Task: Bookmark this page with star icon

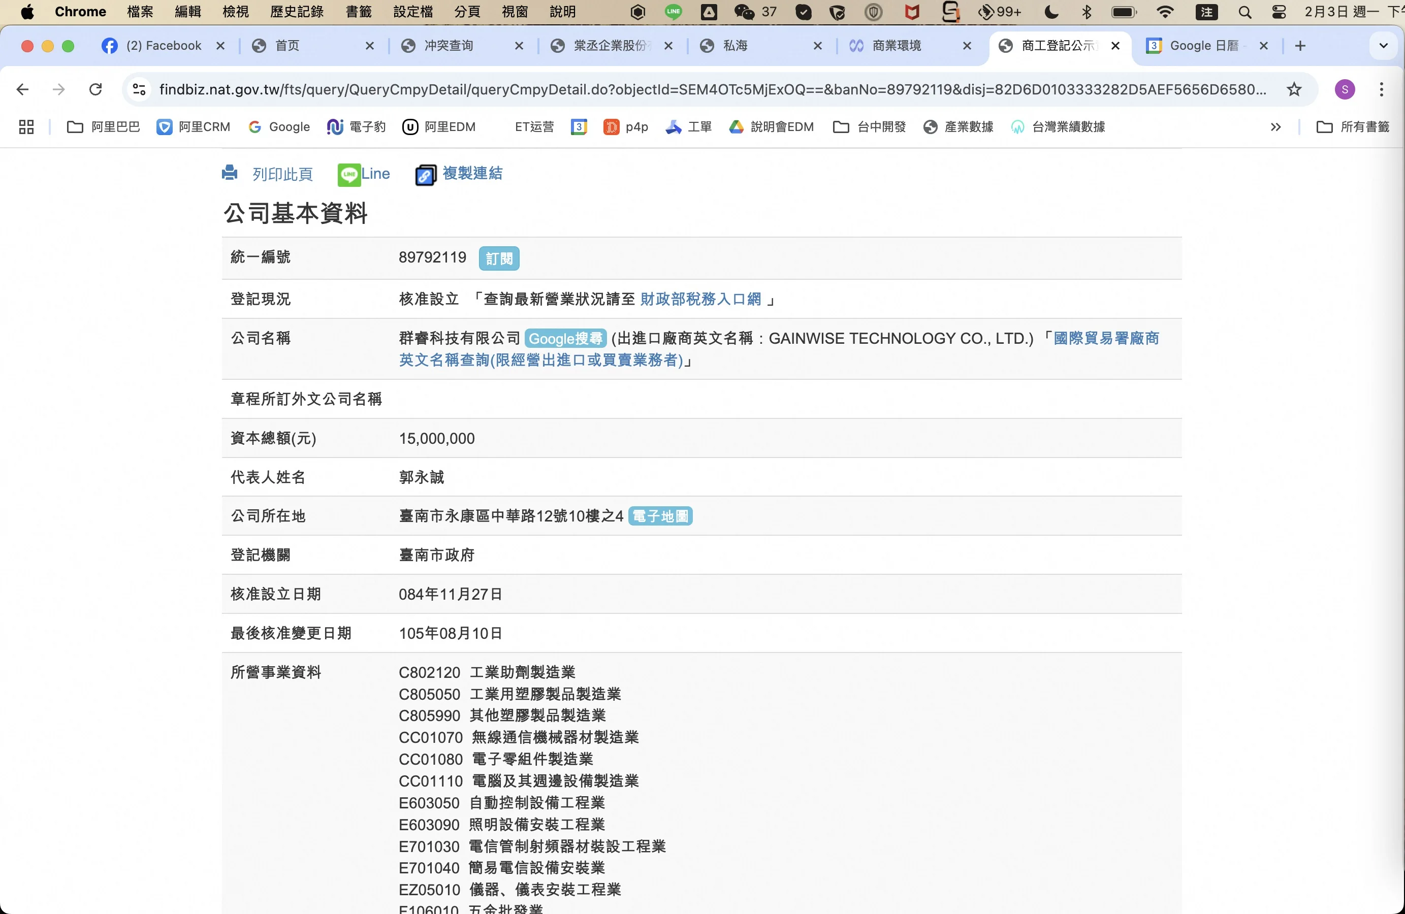Action: click(1294, 90)
